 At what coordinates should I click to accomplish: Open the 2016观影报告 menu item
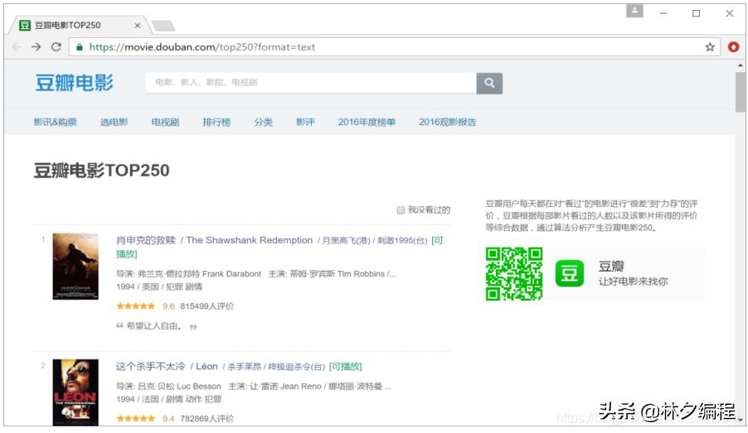click(x=448, y=122)
